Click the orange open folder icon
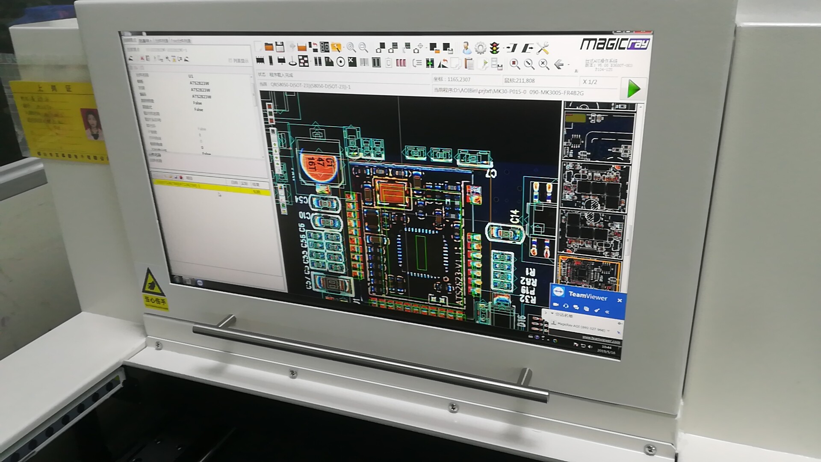The width and height of the screenshot is (821, 462). 269,47
